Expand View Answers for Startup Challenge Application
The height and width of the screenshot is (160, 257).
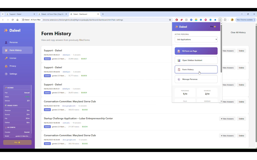pyautogui.click(x=227, y=119)
